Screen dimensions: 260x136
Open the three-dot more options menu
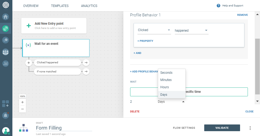tap(250, 128)
